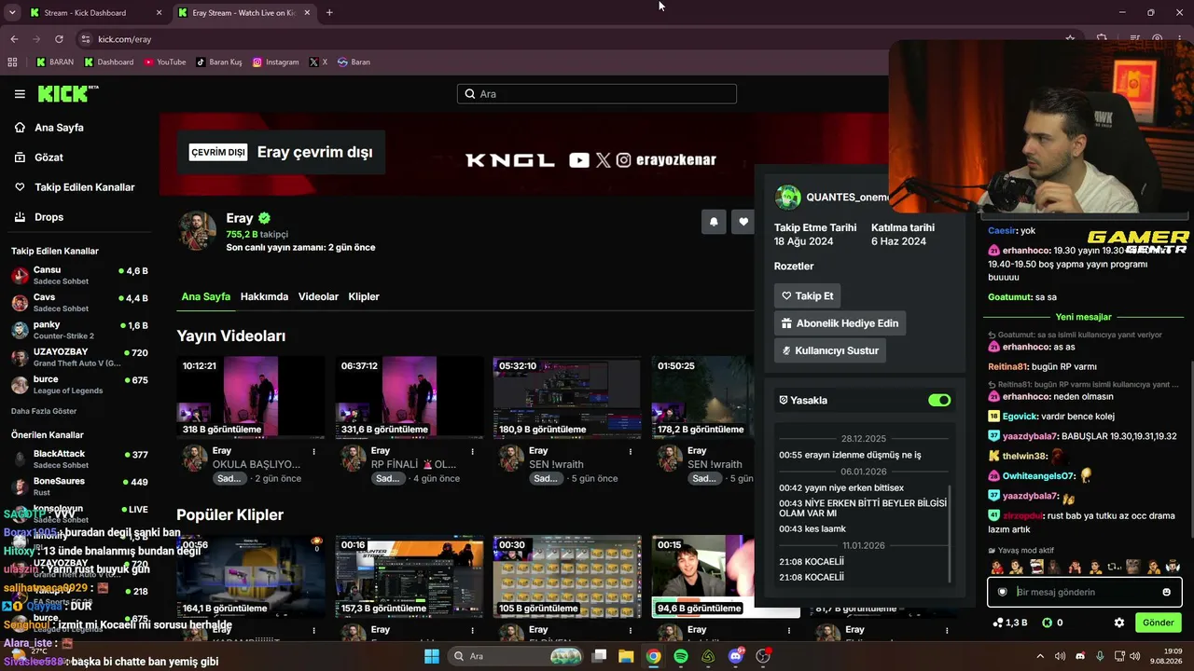Open chat settings gear icon

coord(1119,623)
